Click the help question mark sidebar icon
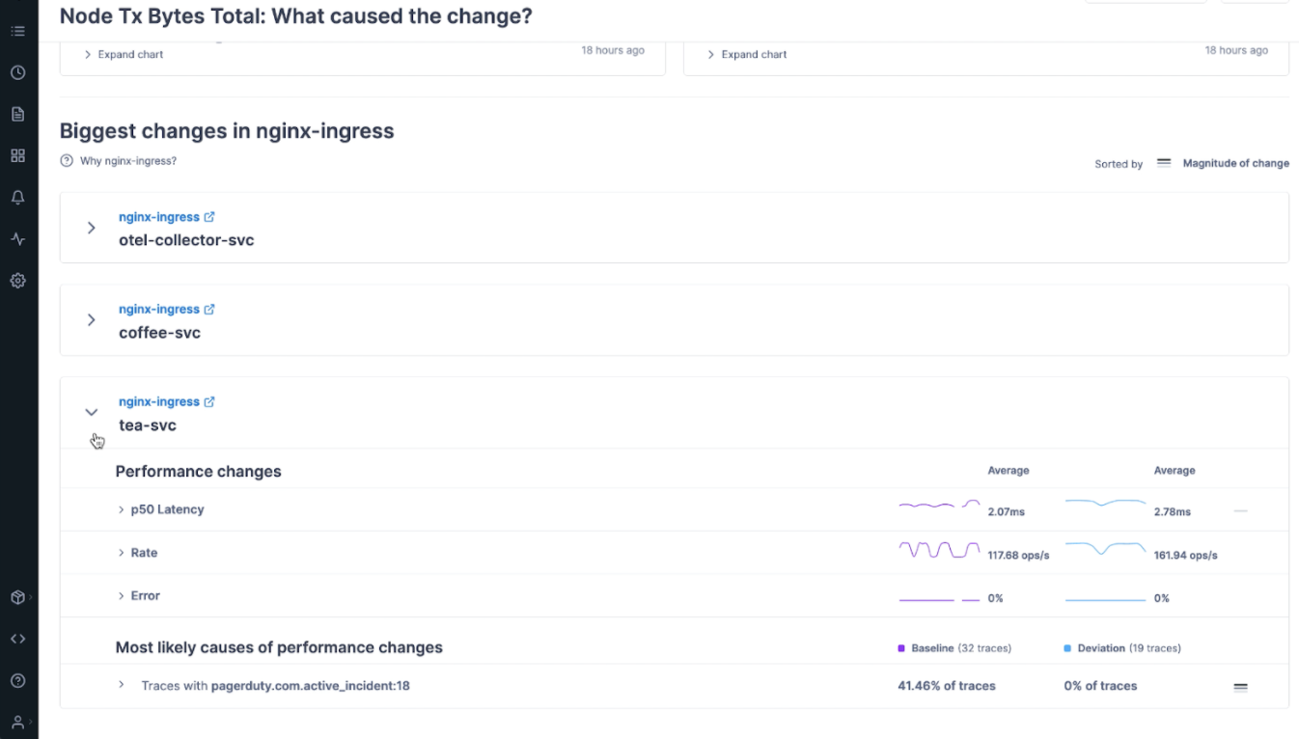Screen dimensions: 1299x739 [17, 680]
